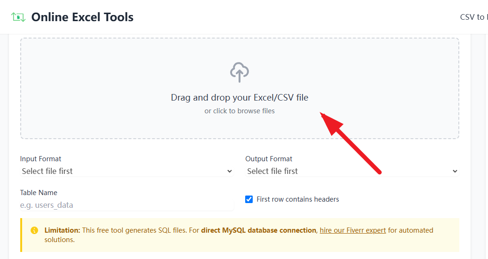Viewport: 488px width, 259px height.
Task: Click the green Online Excel Tools logo icon
Action: point(18,17)
